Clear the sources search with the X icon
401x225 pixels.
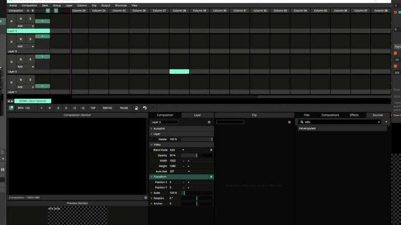(x=379, y=122)
